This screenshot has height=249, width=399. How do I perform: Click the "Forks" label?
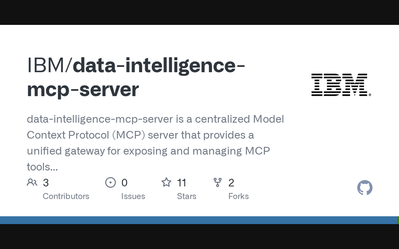coord(238,196)
